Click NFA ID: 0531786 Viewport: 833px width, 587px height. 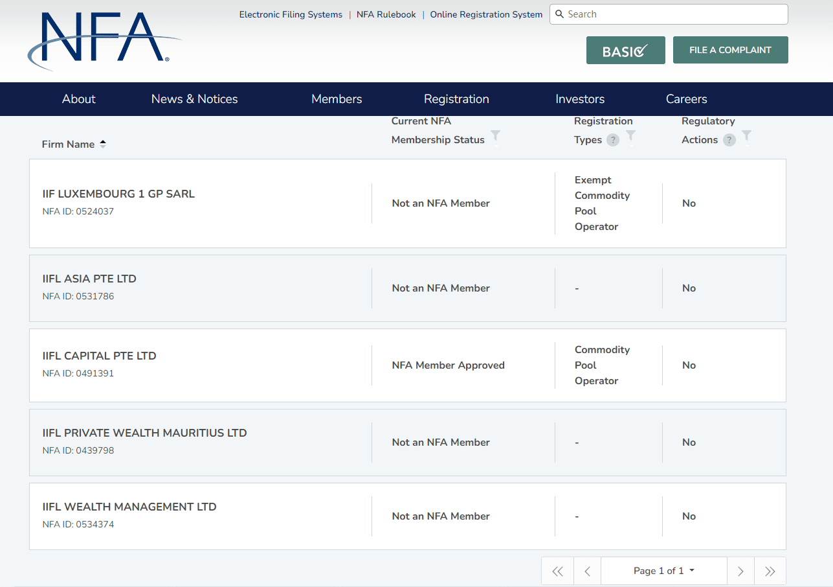pyautogui.click(x=78, y=296)
